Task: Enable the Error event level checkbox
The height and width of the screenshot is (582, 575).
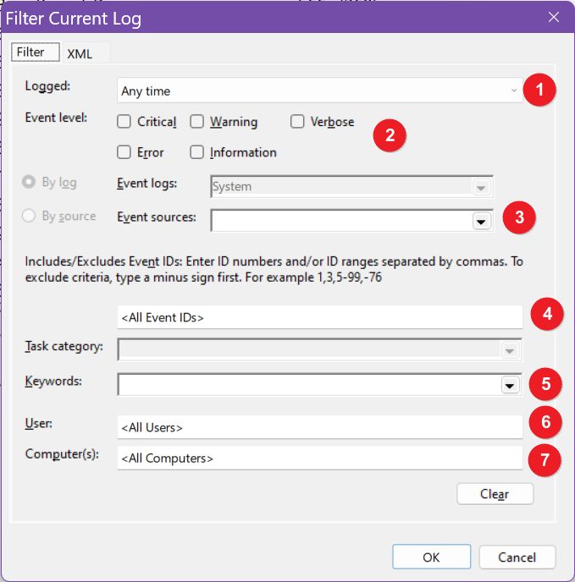Action: coord(124,152)
